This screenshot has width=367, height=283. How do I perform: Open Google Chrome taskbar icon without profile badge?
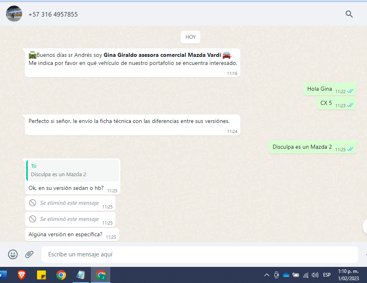coord(61,275)
